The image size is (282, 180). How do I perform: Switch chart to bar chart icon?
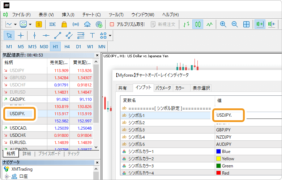click(186, 24)
